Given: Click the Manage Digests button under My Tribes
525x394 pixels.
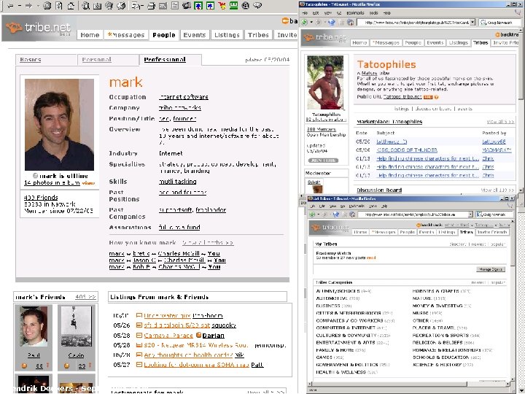Looking at the screenshot, I should (x=491, y=269).
